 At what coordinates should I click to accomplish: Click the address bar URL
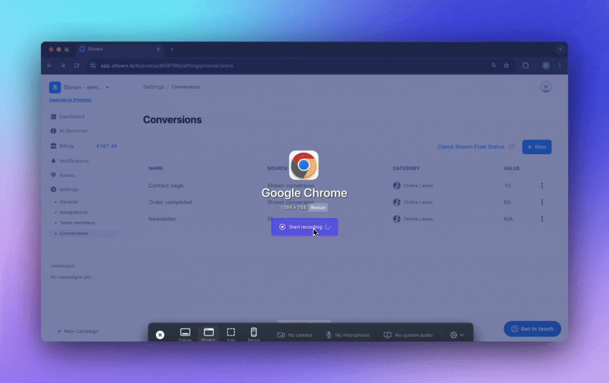[167, 65]
